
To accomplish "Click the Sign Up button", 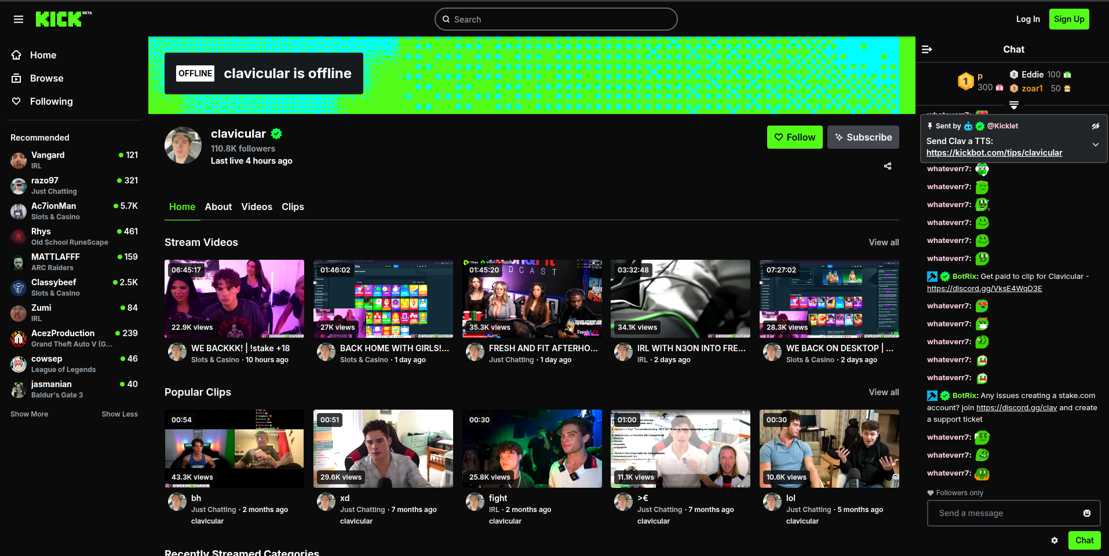I will (1068, 19).
